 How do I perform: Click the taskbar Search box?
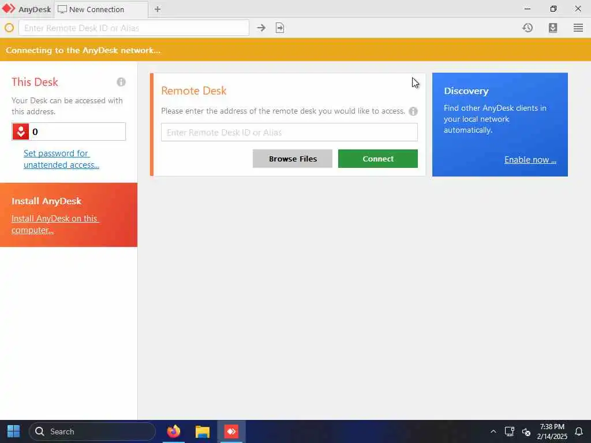coord(92,431)
